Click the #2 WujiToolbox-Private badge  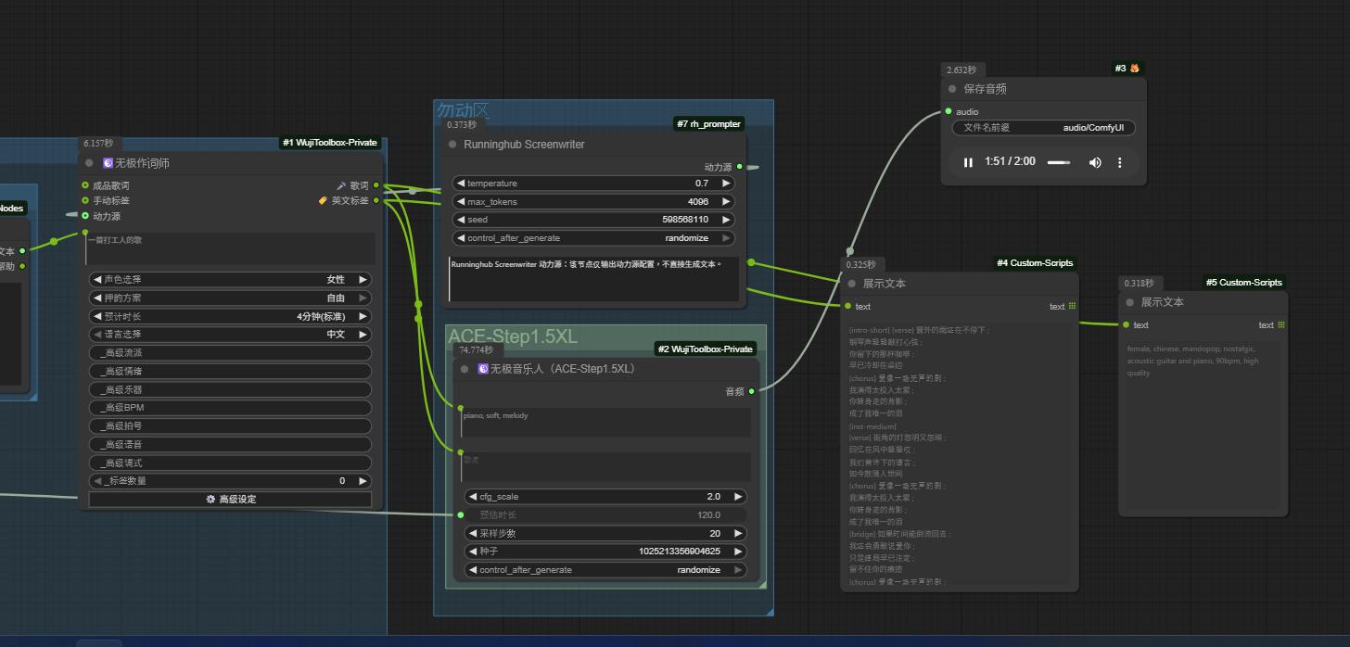pyautogui.click(x=706, y=349)
